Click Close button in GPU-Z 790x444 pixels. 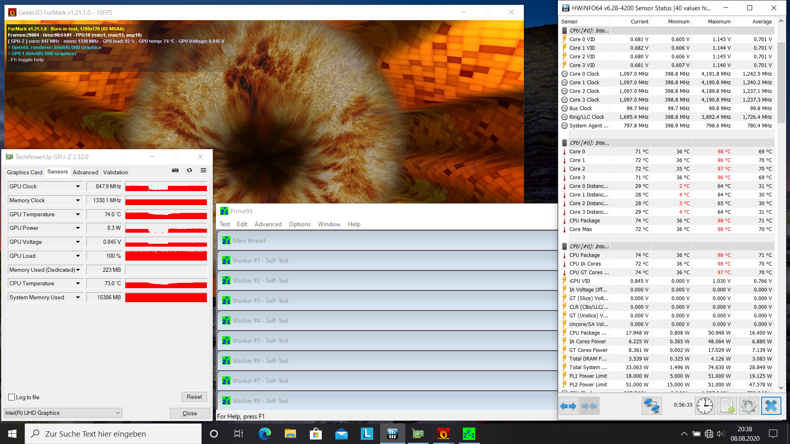coord(190,413)
